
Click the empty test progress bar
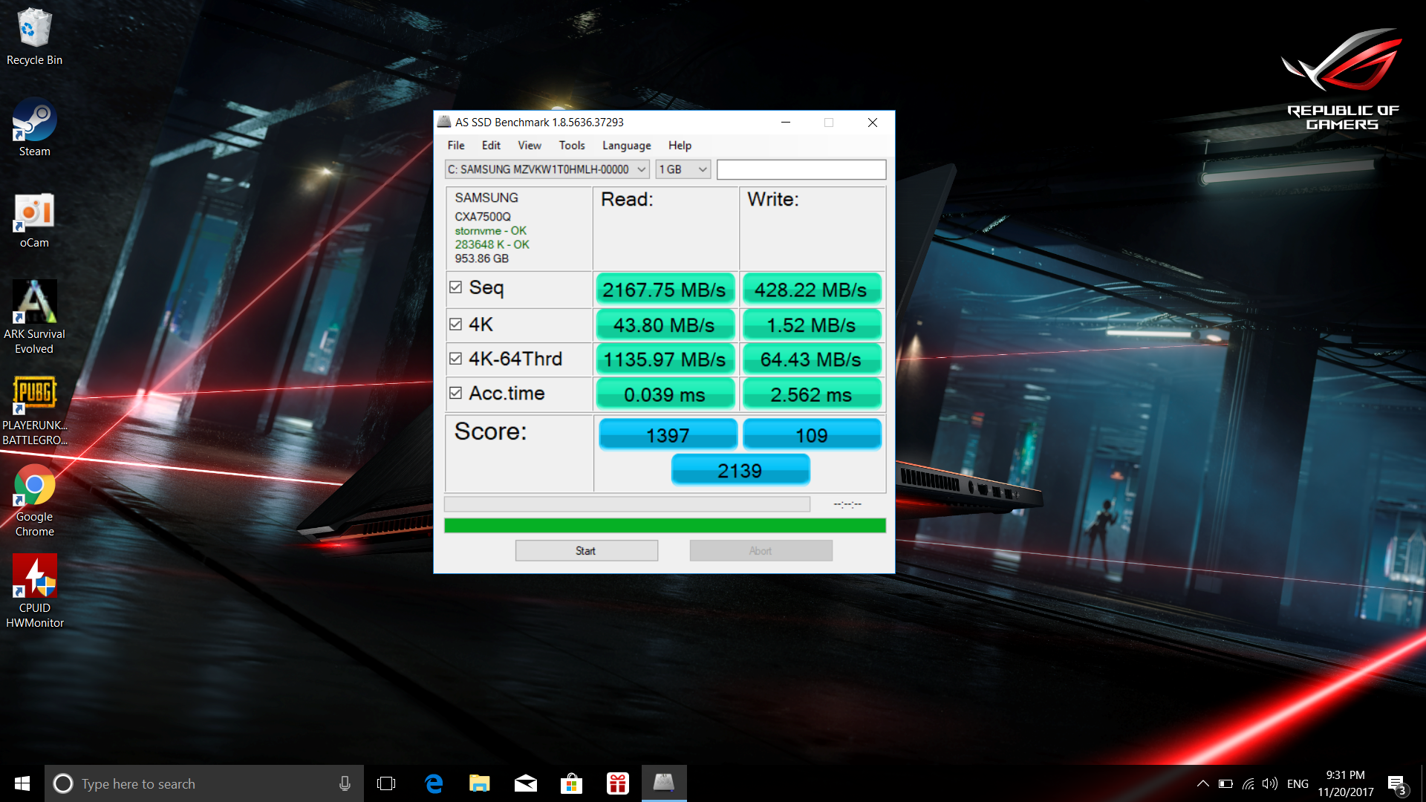[x=627, y=504]
